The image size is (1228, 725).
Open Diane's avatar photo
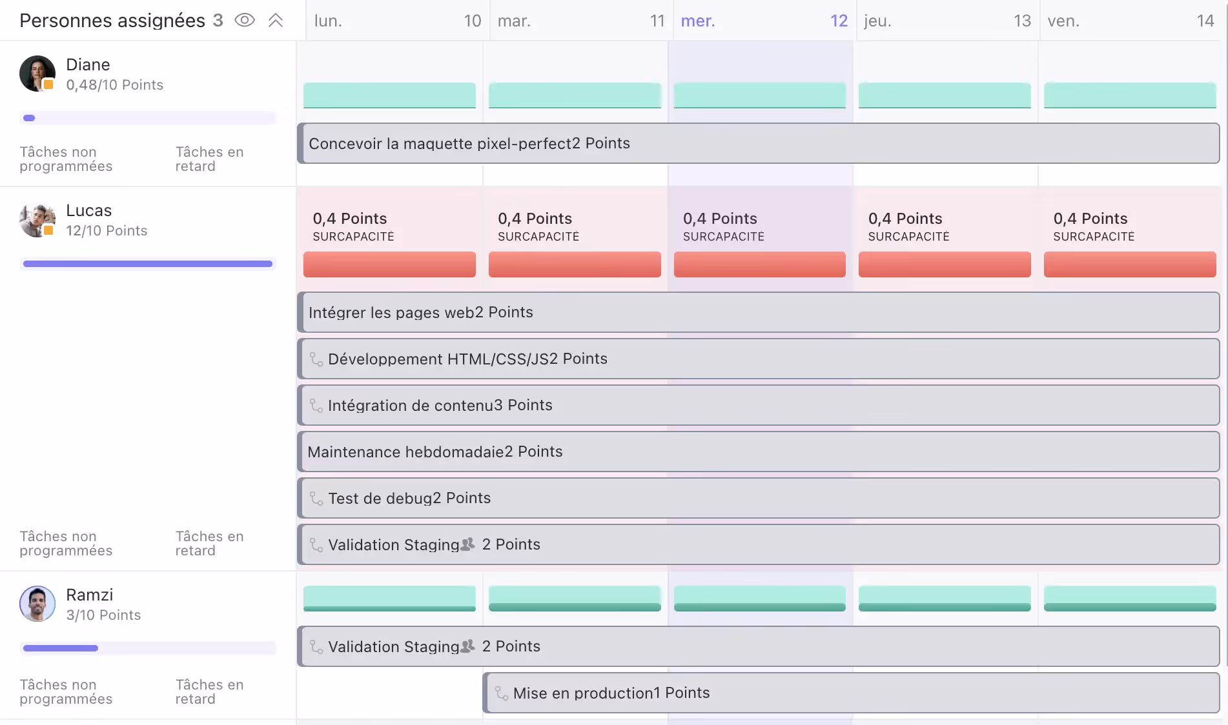[37, 74]
